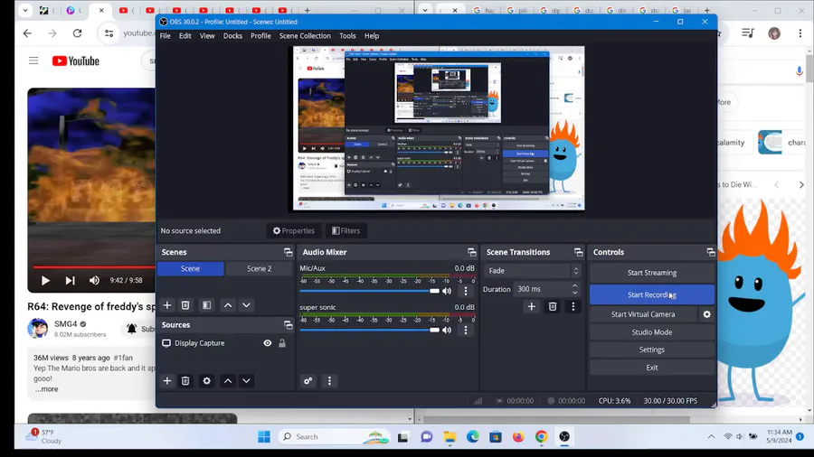Click the taskbar Search box

(x=335, y=437)
